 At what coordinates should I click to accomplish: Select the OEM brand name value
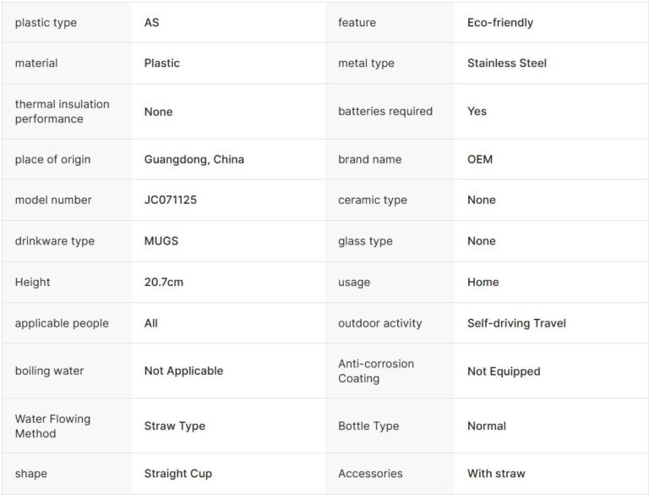(479, 159)
